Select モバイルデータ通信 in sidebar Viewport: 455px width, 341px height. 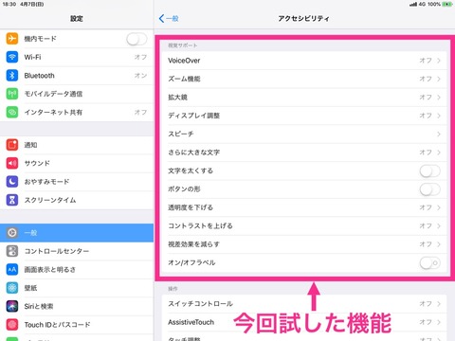[77, 94]
